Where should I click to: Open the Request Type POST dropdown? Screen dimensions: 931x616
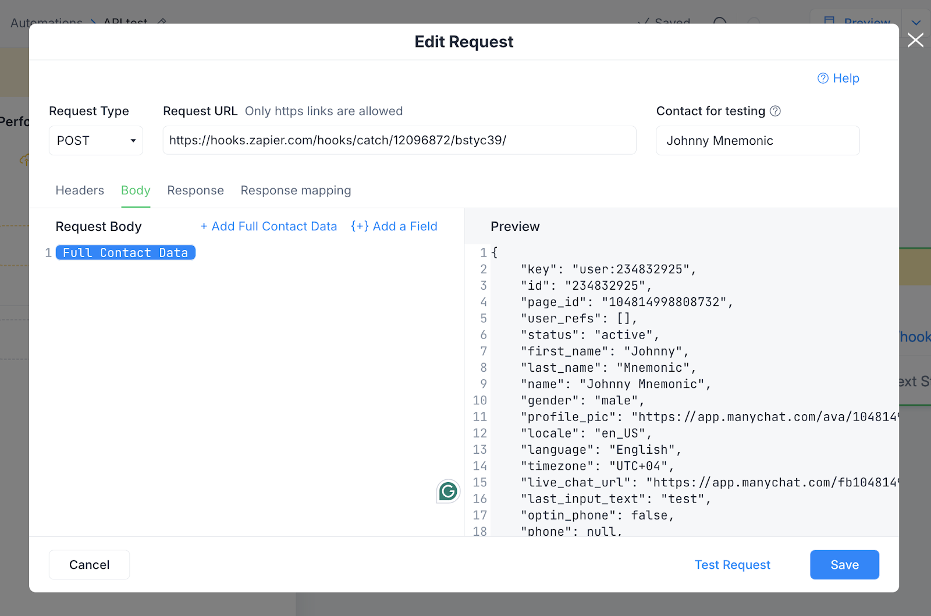[x=96, y=141]
